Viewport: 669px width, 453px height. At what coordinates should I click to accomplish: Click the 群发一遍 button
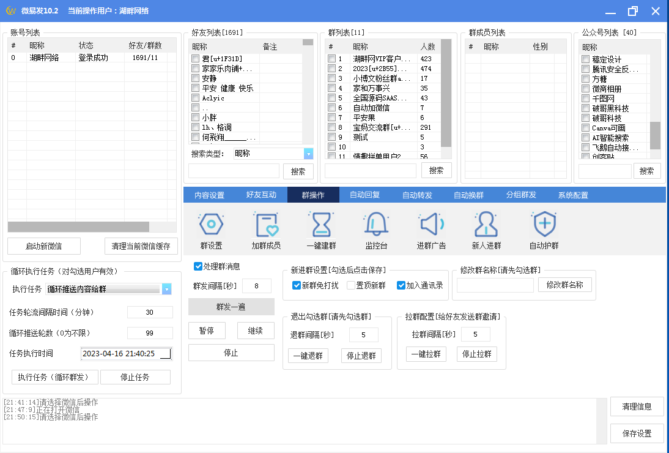[x=231, y=307]
